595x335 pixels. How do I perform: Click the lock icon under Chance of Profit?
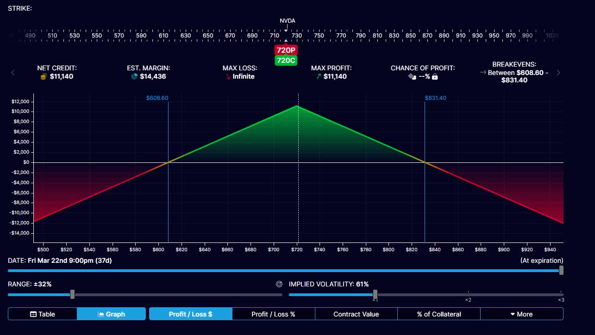(x=434, y=76)
